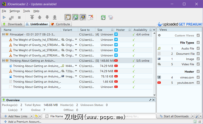Start downloads with the play icon

coord(4,17)
